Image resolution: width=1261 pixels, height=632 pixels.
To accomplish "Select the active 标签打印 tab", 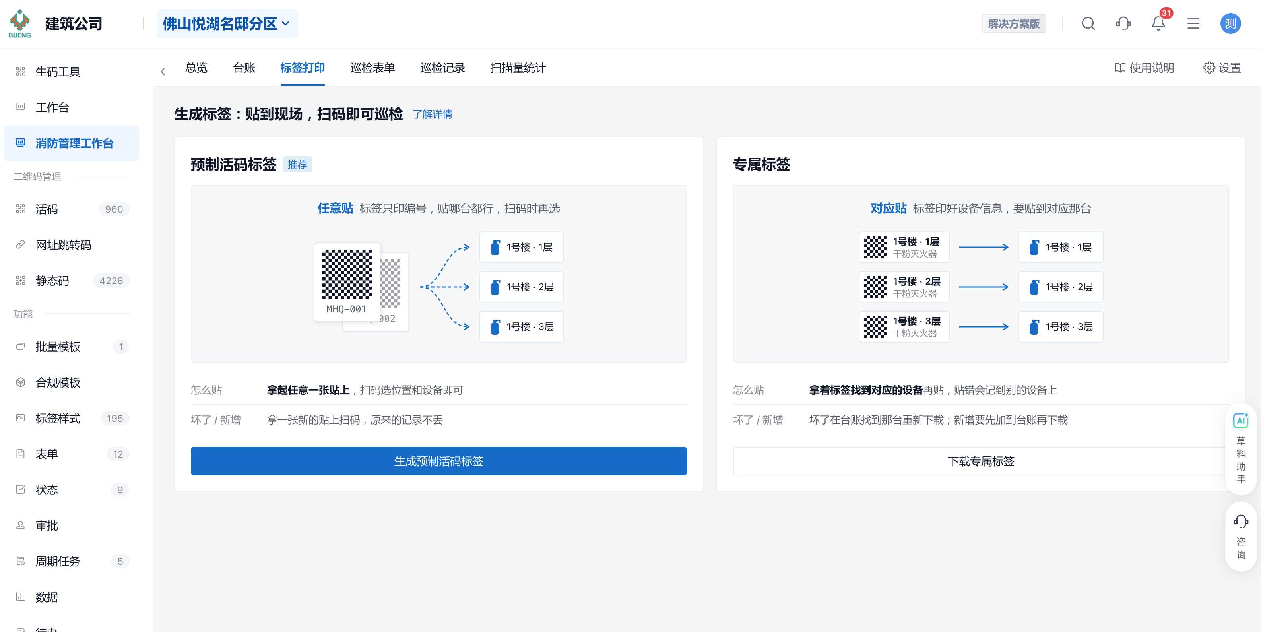I will 303,68.
